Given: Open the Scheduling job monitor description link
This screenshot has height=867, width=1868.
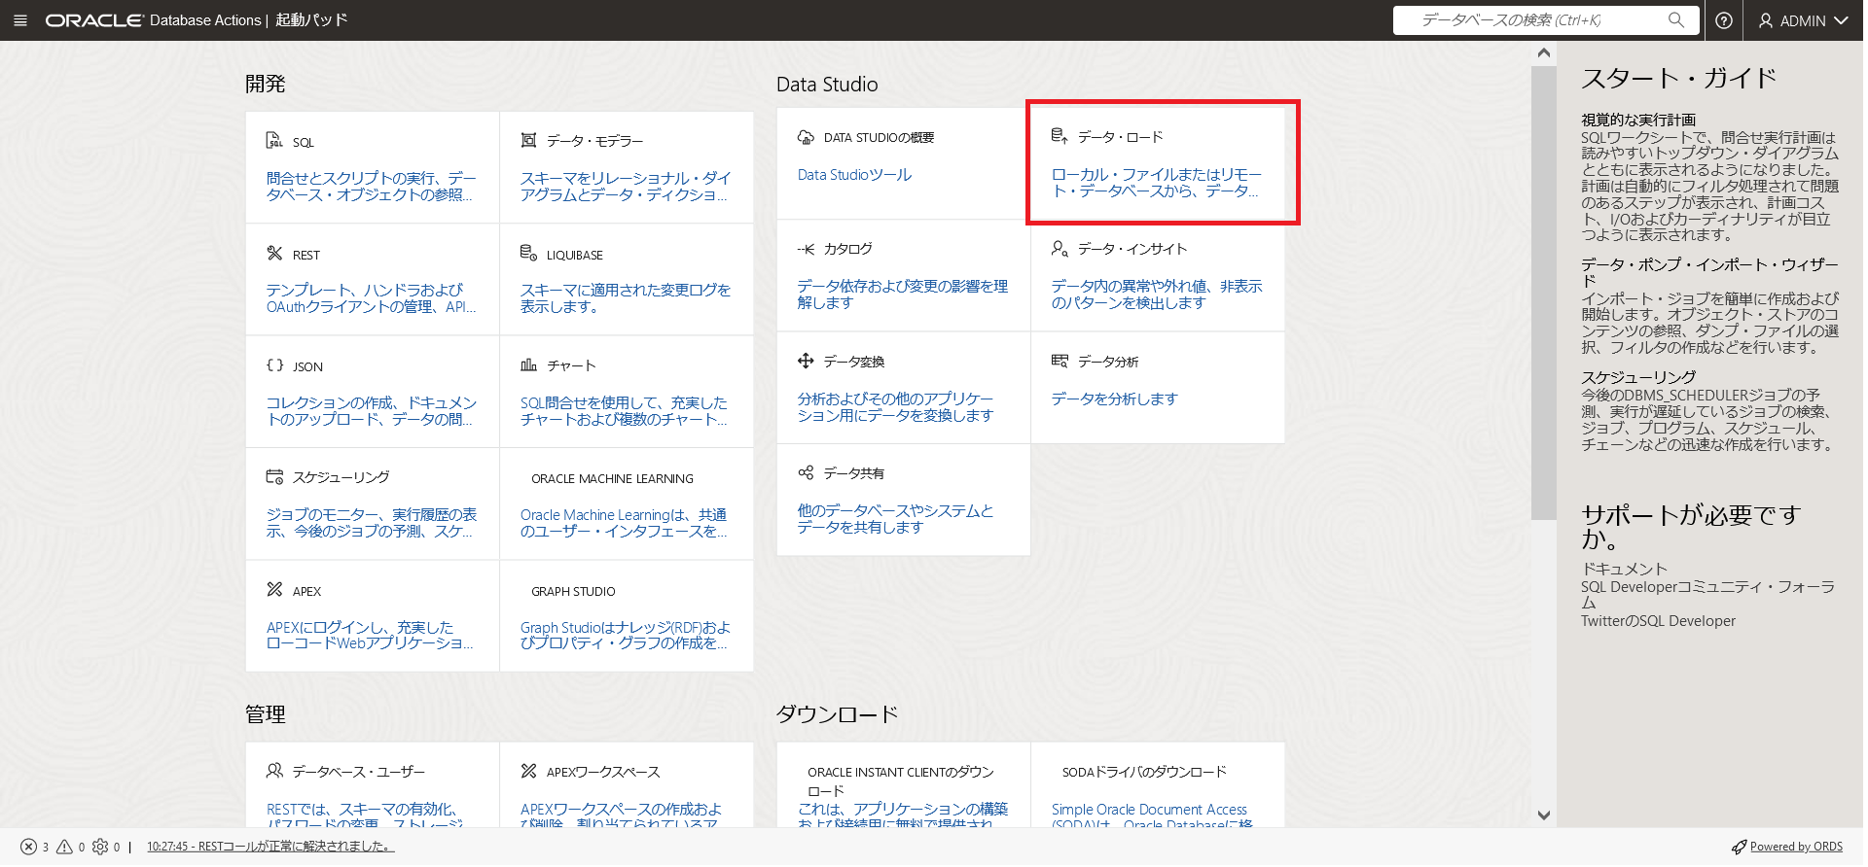Looking at the screenshot, I should click(371, 522).
